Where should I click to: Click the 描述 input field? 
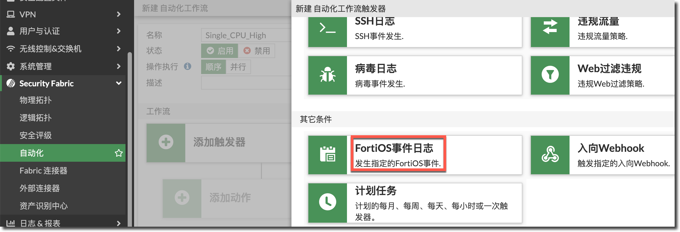[x=246, y=83]
